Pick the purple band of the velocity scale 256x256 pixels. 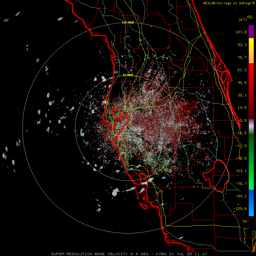coord(251,32)
